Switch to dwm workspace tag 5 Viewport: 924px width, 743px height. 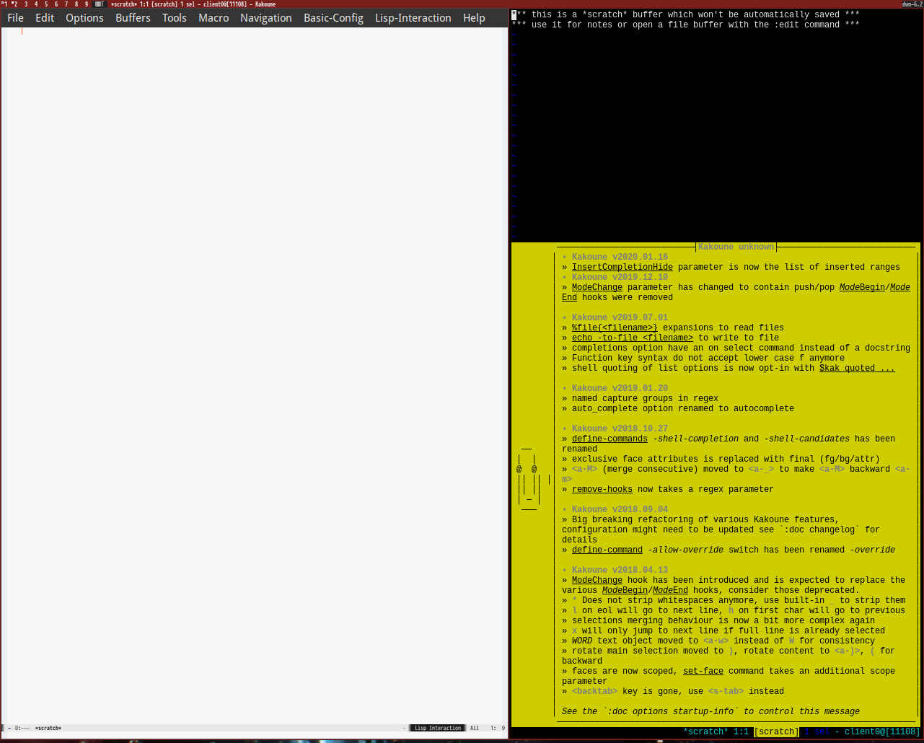[46, 4]
